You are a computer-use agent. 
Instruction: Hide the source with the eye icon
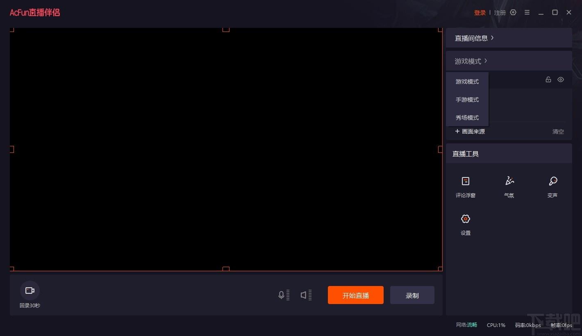(561, 79)
